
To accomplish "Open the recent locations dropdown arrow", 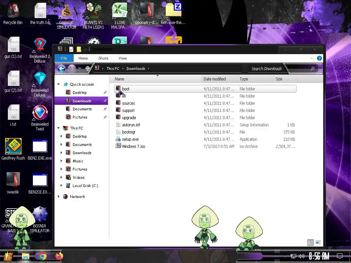I will [80, 68].
